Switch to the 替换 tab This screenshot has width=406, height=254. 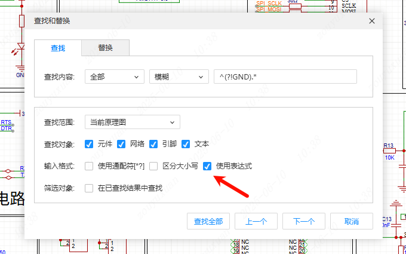click(105, 48)
